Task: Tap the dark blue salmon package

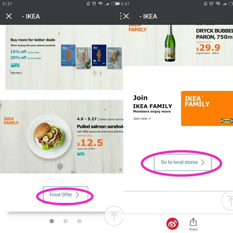Action: coord(99,55)
